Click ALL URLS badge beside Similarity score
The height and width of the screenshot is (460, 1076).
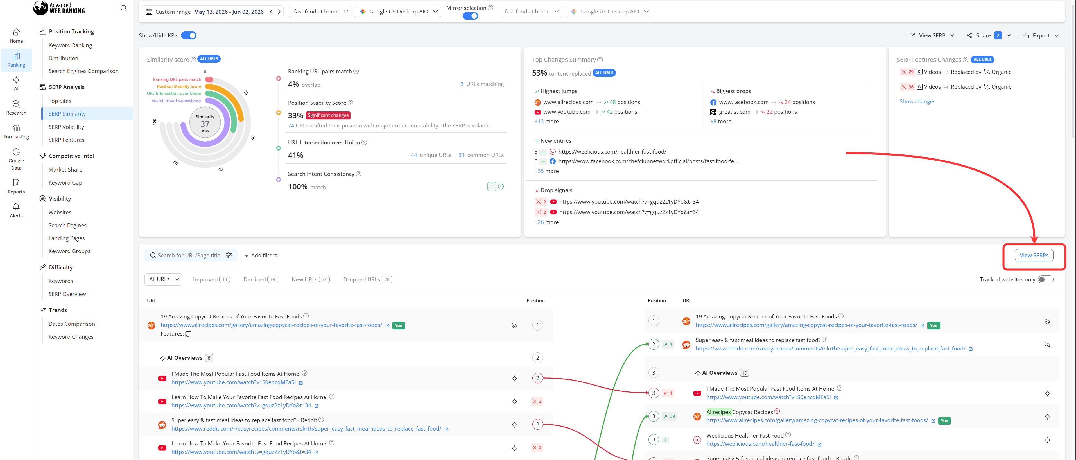(x=209, y=59)
